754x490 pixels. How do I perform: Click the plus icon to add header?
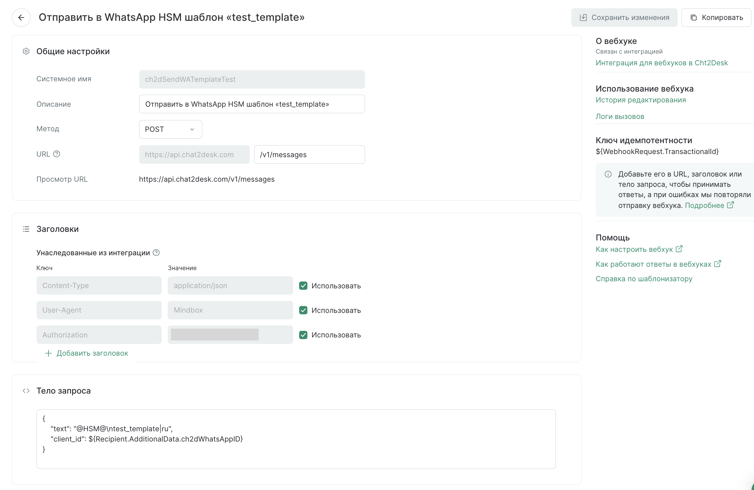coord(48,353)
